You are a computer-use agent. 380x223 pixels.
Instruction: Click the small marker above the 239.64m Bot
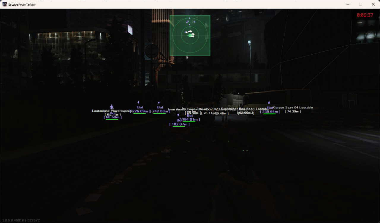click(269, 103)
